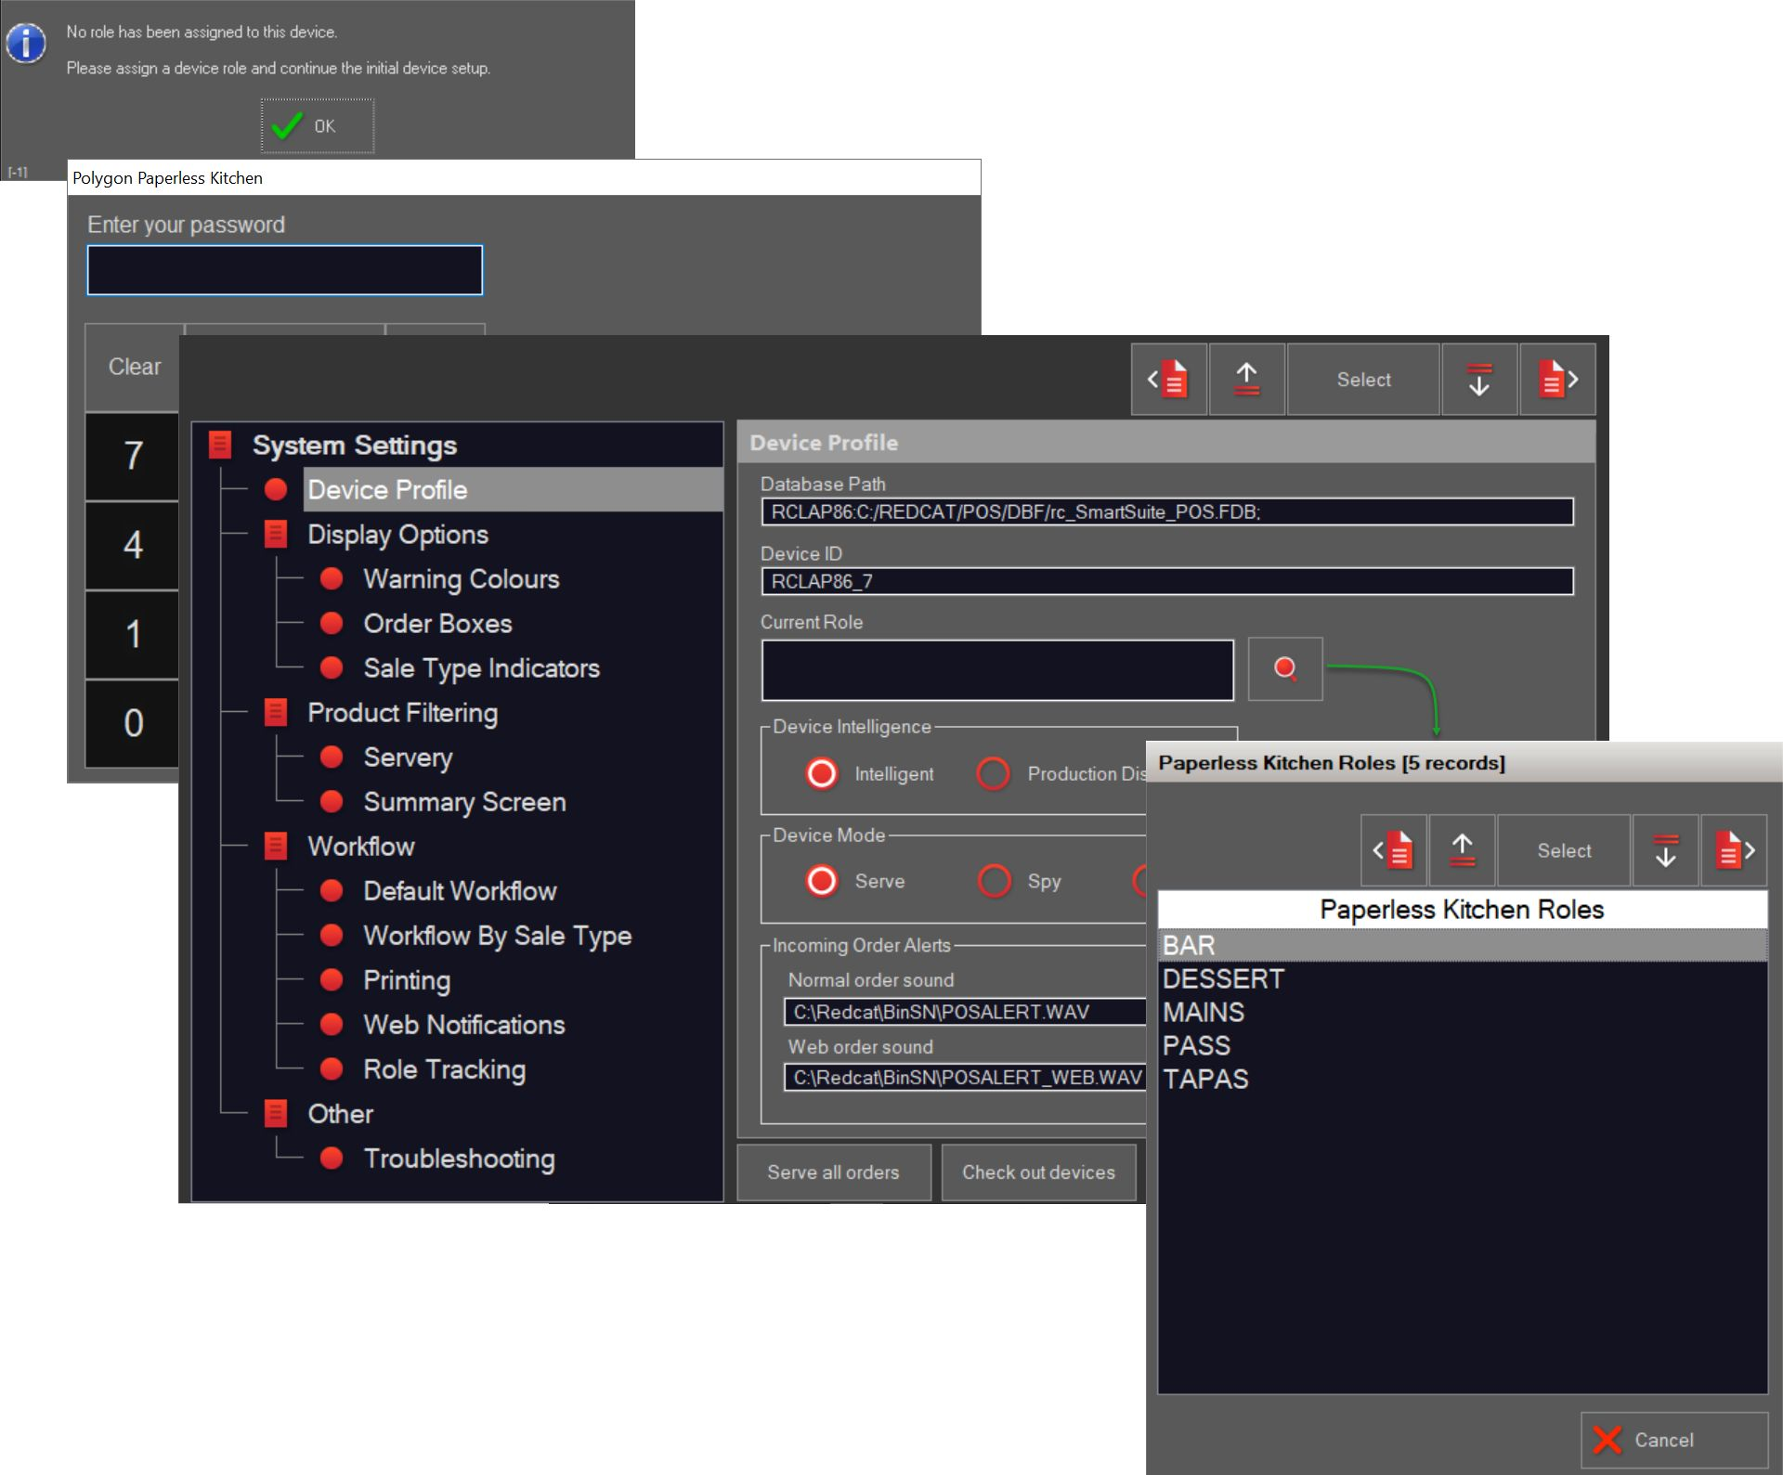Click the Normal order sound path field

(x=965, y=1012)
